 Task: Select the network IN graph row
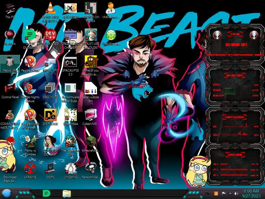pos(236,126)
